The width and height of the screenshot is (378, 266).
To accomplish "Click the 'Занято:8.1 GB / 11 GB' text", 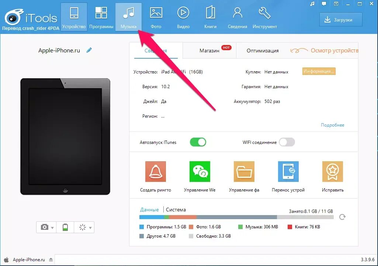I will pos(311,211).
